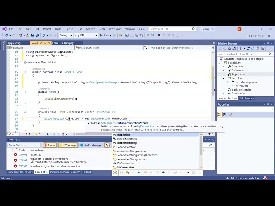Viewport: 275px width, 206px height.
Task: Toggle the 0 Warnings filter button
Action: 68,145
